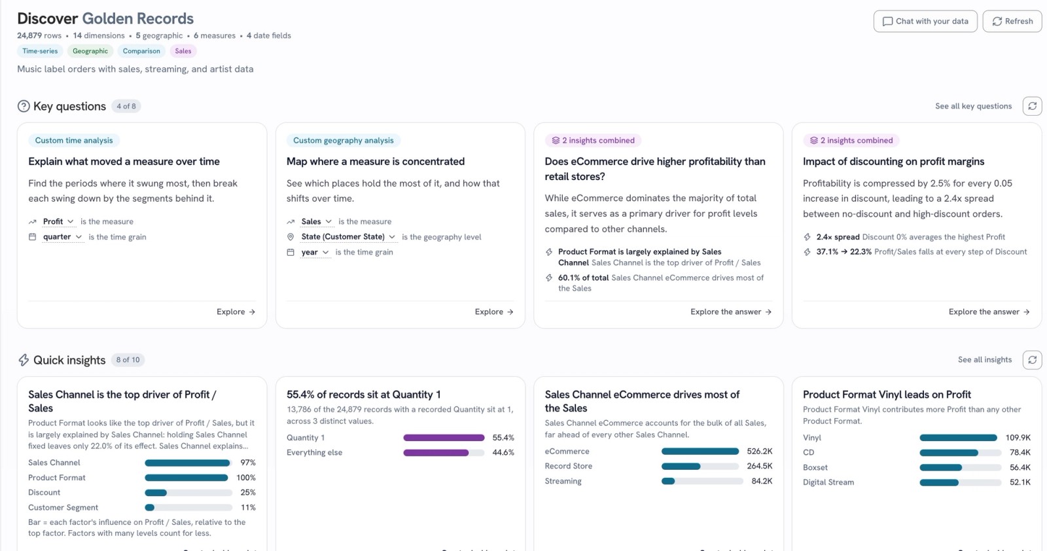This screenshot has height=551, width=1047.
Task: Click the refresh icon beside See all insights
Action: (1032, 360)
